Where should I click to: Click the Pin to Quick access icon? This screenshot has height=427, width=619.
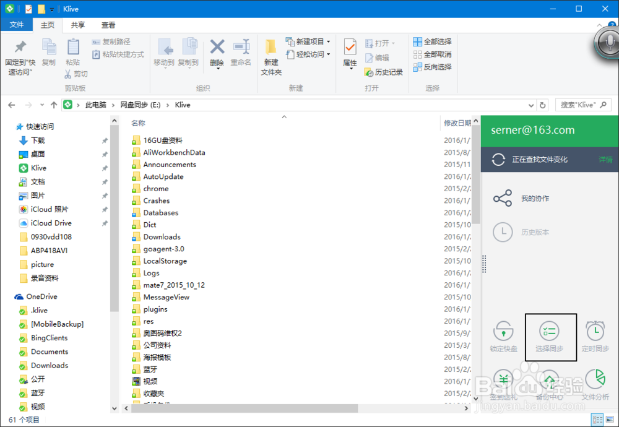tap(20, 48)
